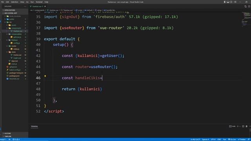Expand the Timeline section

tap(15, 136)
